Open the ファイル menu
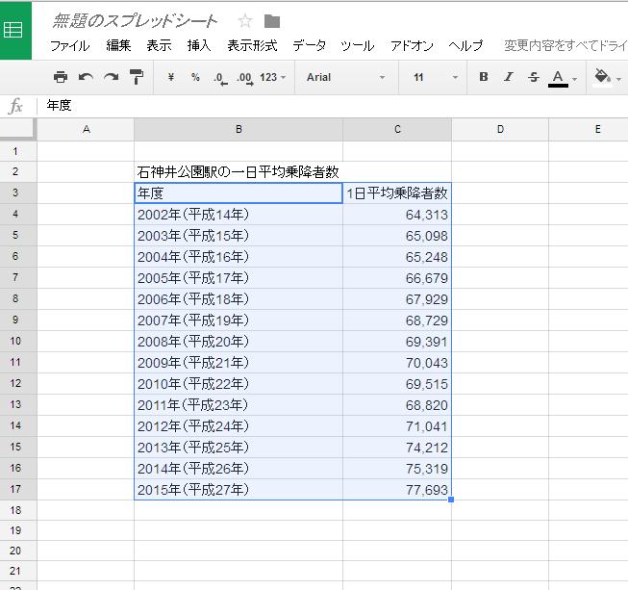 [x=69, y=45]
